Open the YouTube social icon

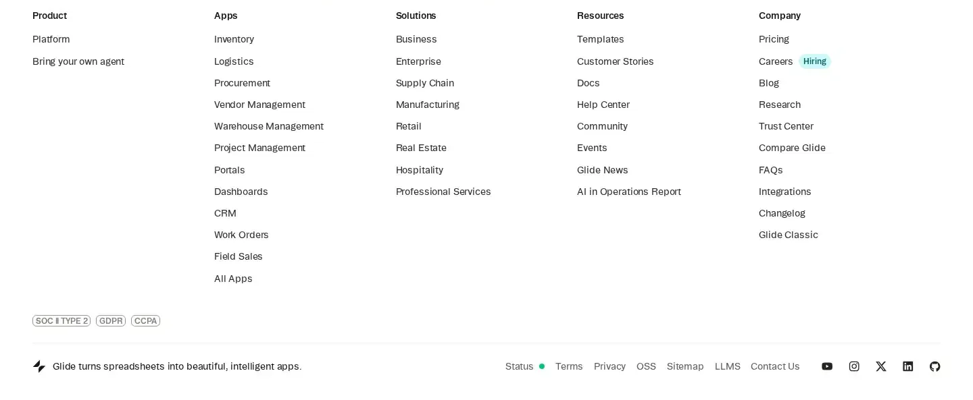pos(827,366)
